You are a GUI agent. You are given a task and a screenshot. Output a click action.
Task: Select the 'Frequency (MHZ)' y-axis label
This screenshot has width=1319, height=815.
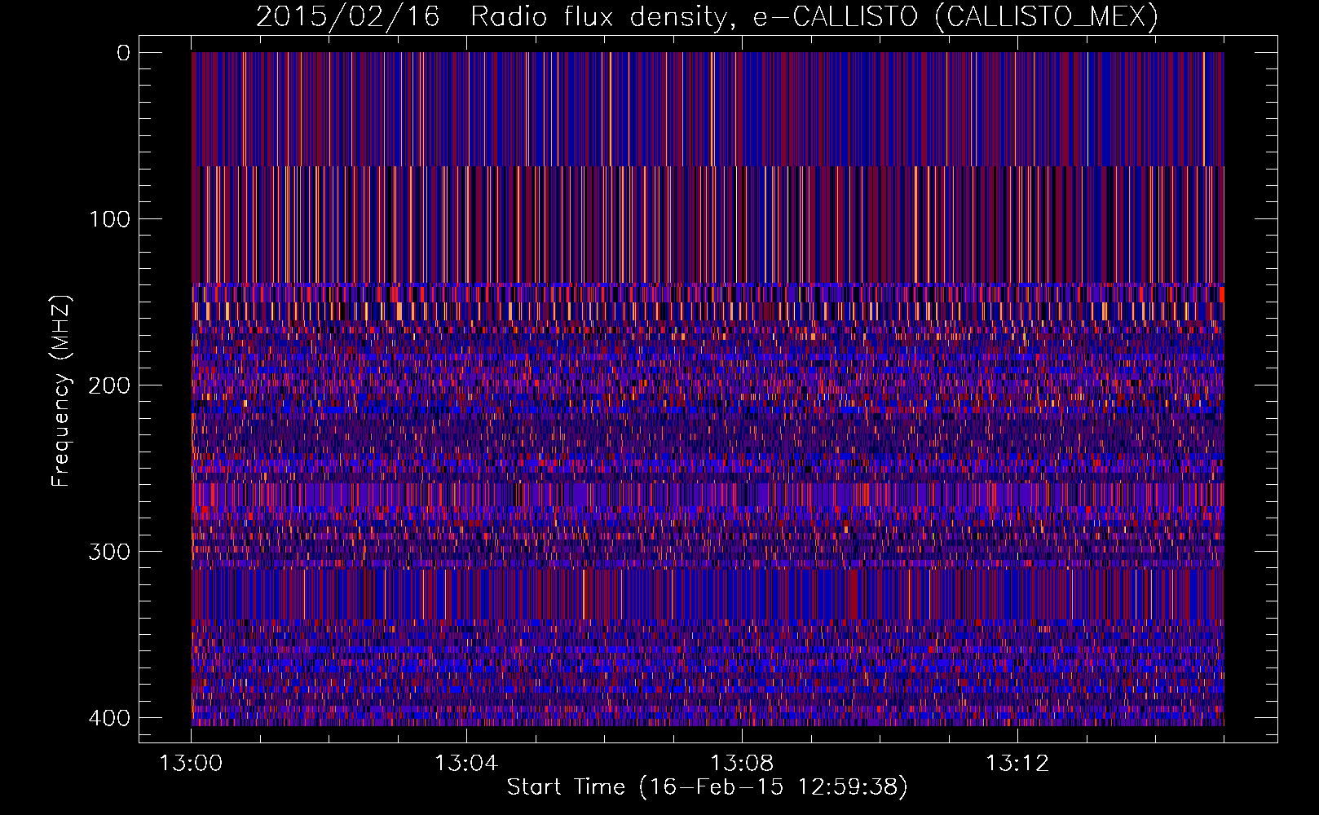pos(61,391)
